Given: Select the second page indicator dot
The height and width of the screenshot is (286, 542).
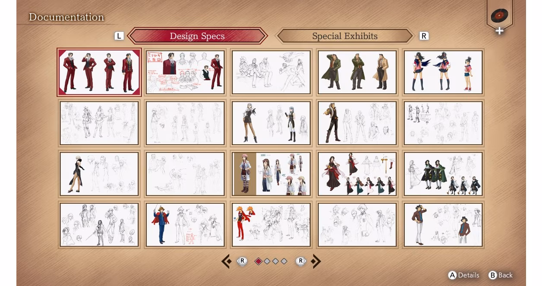Looking at the screenshot, I should coord(267,261).
